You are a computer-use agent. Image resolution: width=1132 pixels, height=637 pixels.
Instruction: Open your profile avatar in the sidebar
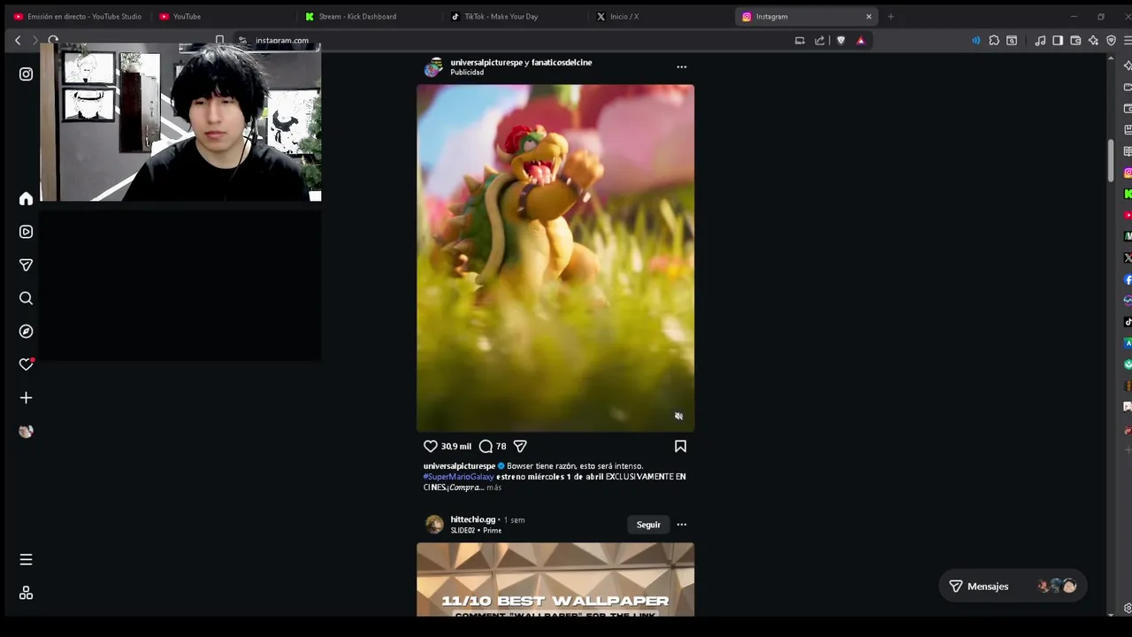coord(26,431)
